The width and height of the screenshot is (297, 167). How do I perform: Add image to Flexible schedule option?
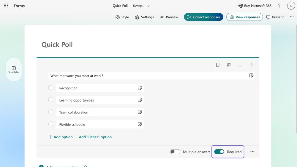140,124
